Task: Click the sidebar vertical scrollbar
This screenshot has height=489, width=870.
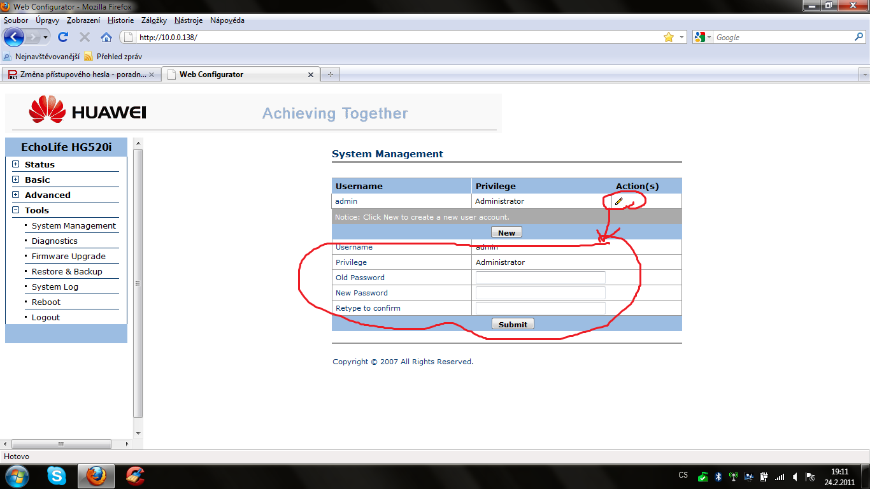Action: (138, 283)
